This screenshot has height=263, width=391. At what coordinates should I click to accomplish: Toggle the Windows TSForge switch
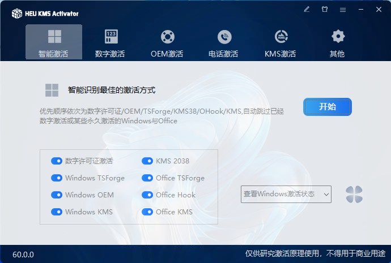tap(57, 178)
